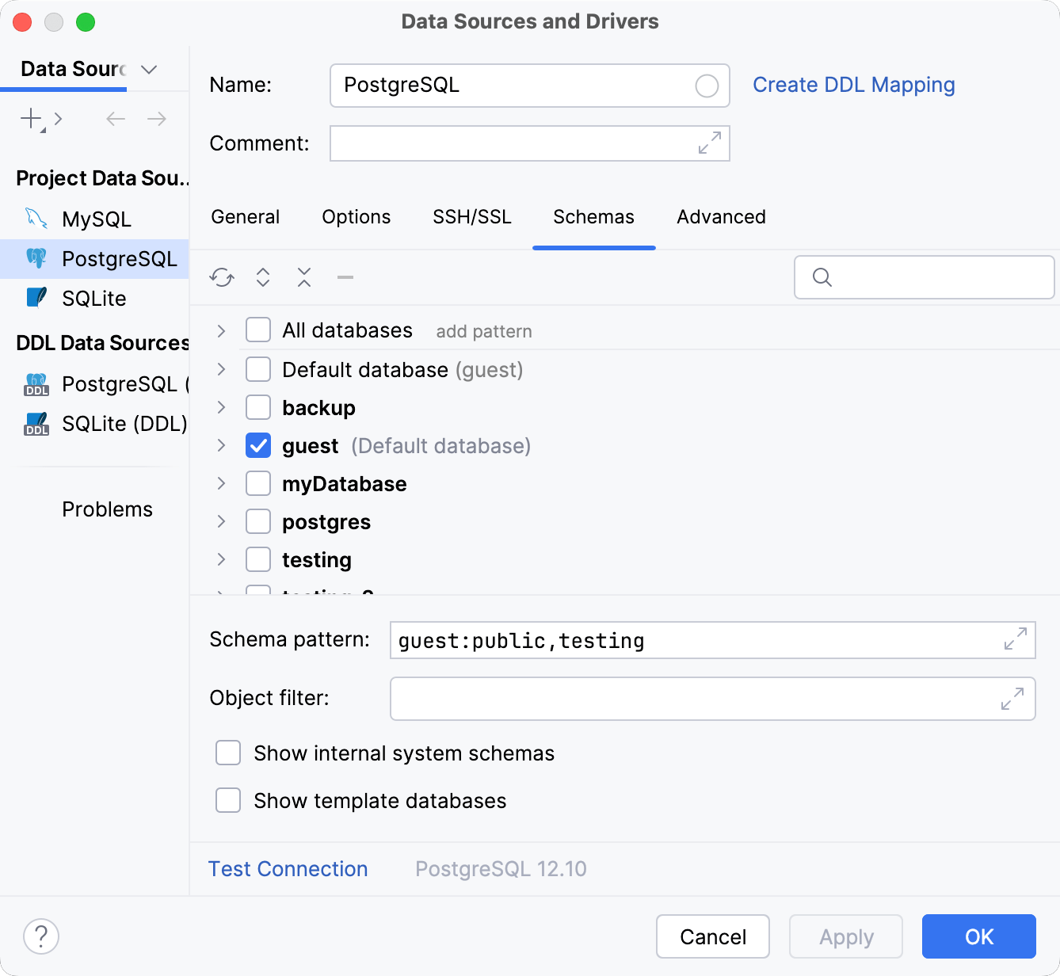
Task: Open the SSH/SSL tab
Action: (x=471, y=217)
